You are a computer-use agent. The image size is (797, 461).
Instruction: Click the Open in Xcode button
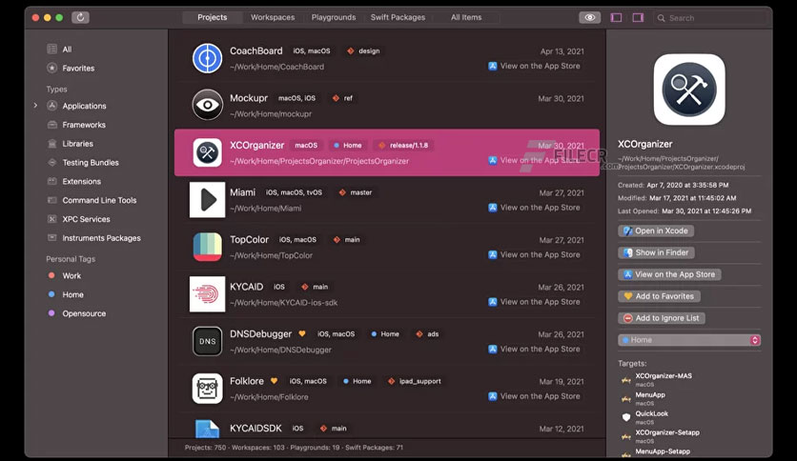point(656,230)
